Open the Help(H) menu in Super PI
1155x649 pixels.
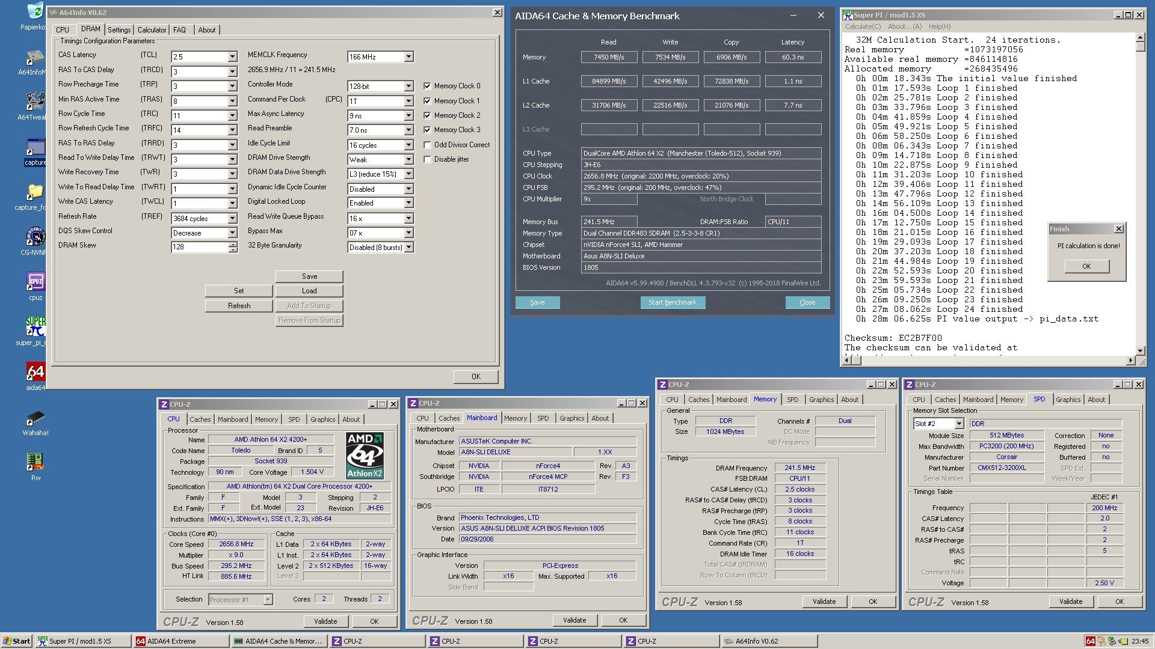(x=940, y=26)
